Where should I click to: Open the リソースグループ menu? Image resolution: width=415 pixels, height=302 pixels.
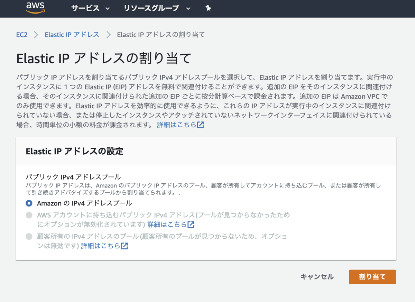(x=151, y=8)
